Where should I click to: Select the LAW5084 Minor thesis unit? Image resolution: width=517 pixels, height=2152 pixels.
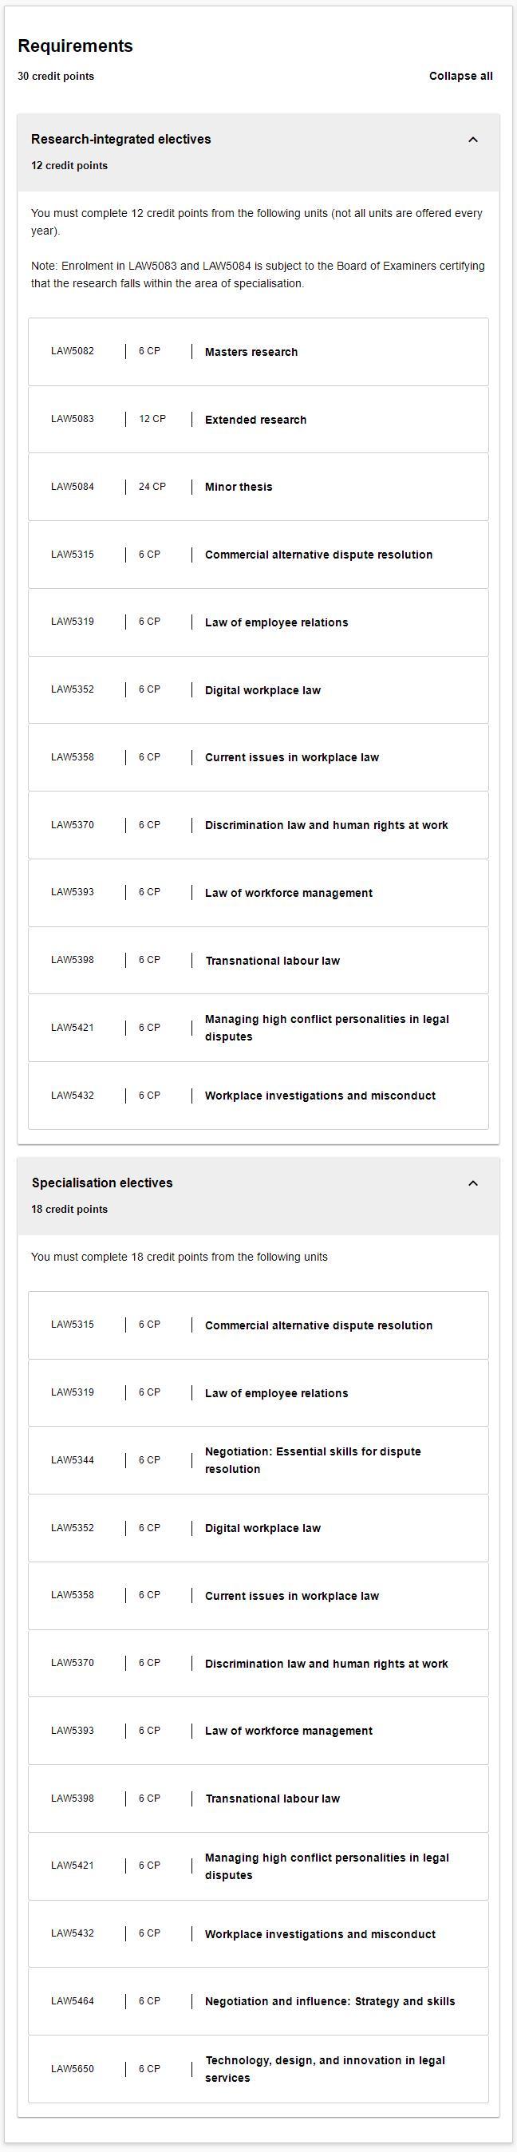click(x=258, y=487)
